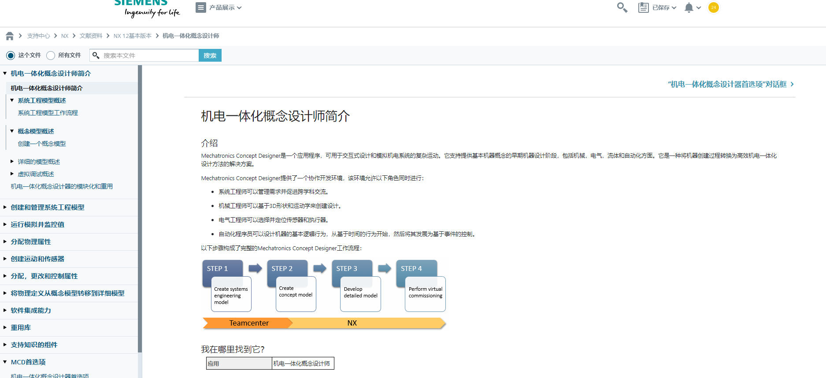Expand 运行模拟并监控值 section

pos(5,224)
